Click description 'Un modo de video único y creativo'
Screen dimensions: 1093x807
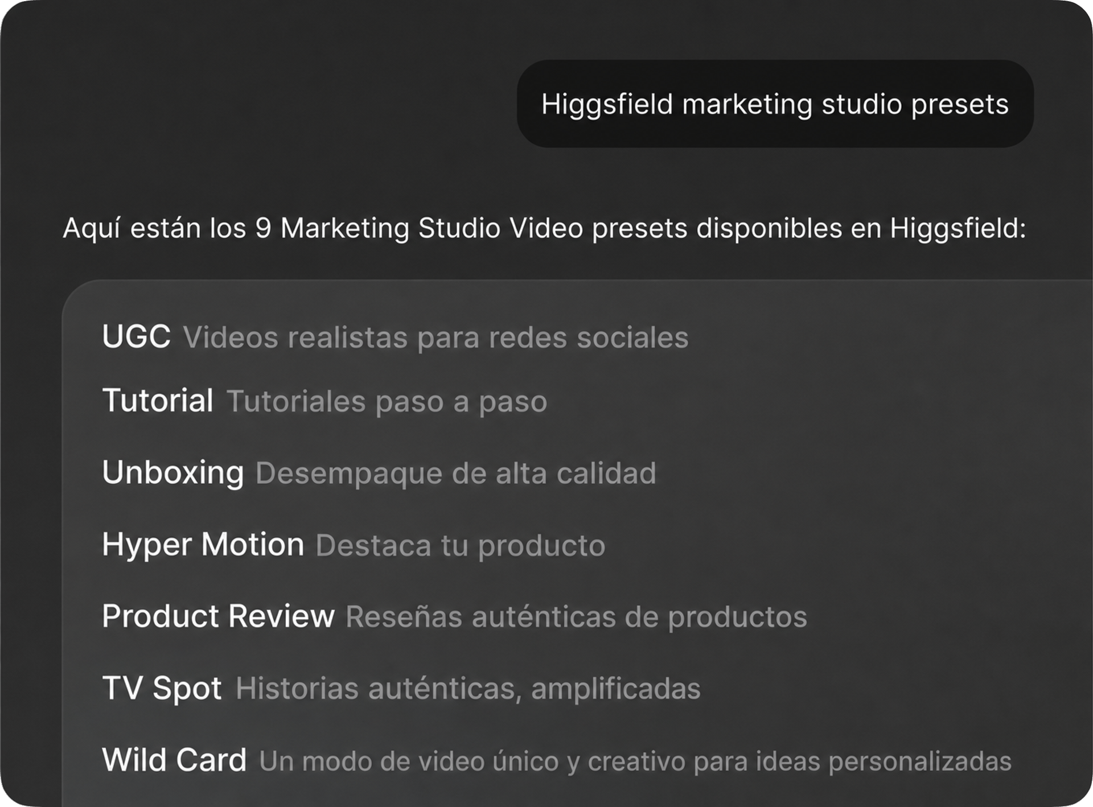click(635, 761)
